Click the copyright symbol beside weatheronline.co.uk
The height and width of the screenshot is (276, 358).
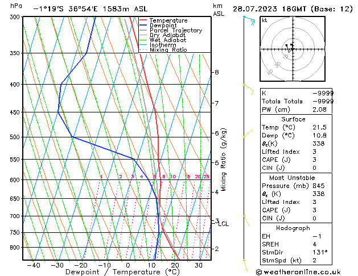(x=260, y=271)
